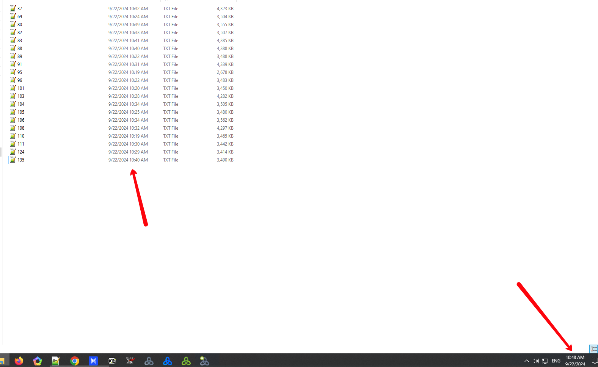Select the file named 103
Image resolution: width=598 pixels, height=367 pixels.
21,96
